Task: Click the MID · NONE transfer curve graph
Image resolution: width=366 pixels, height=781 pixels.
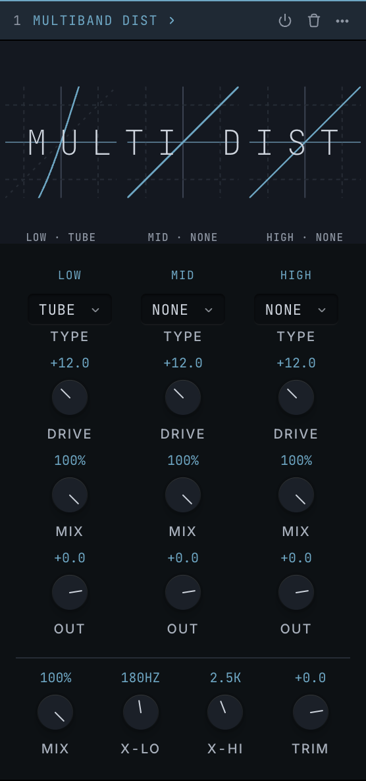Action: [183, 142]
